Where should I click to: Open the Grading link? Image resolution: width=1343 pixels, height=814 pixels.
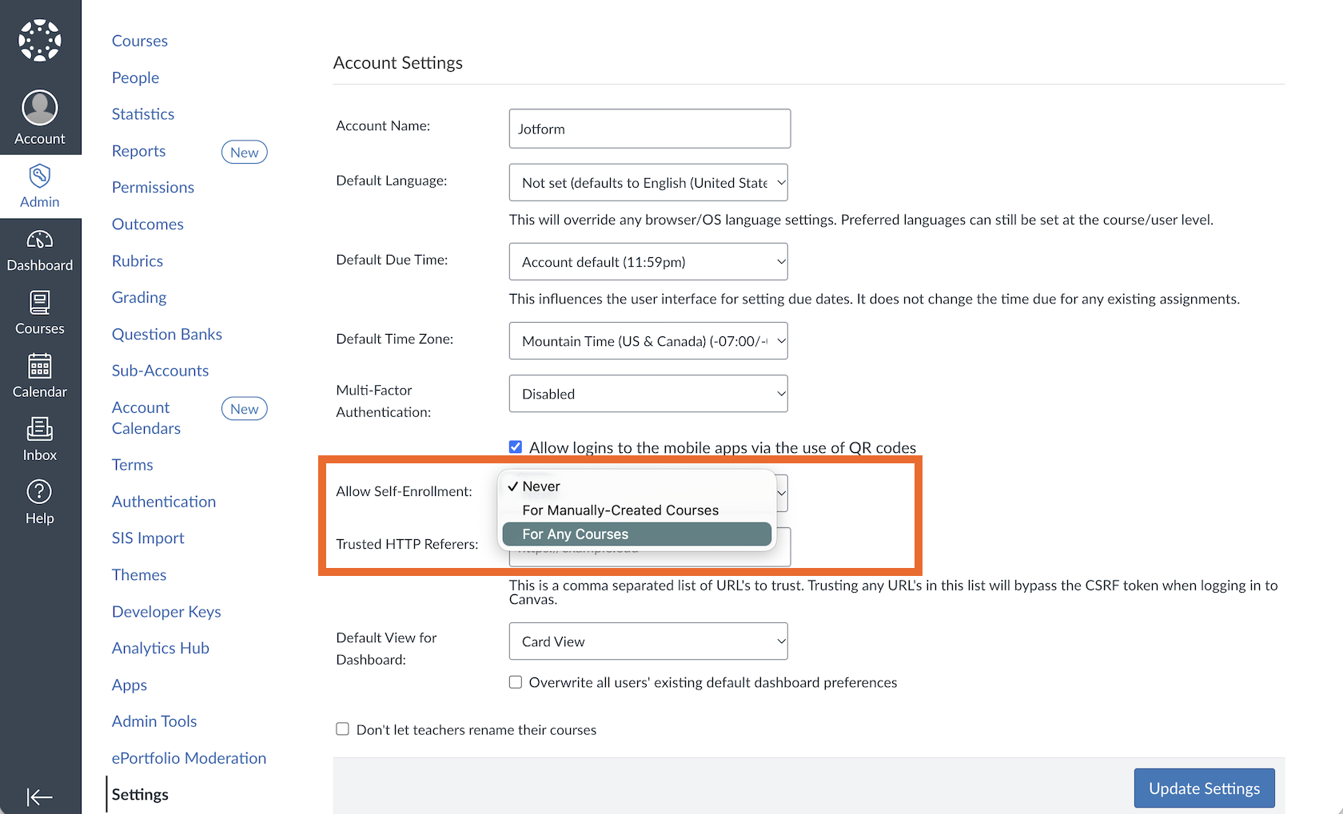click(139, 297)
